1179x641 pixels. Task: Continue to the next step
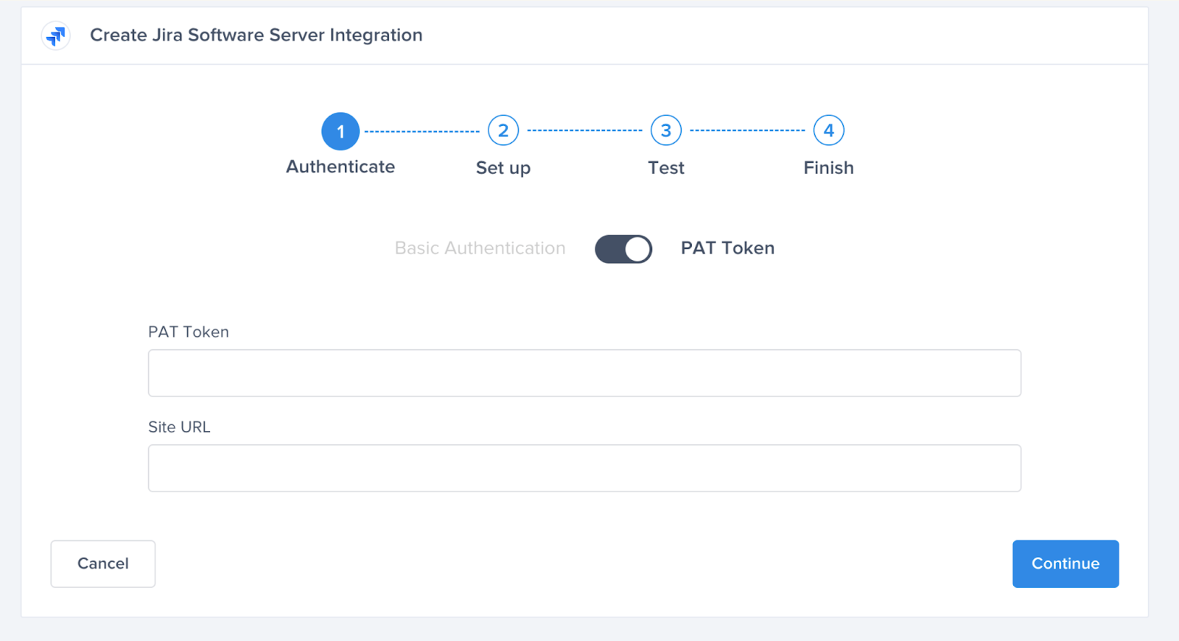click(1066, 564)
